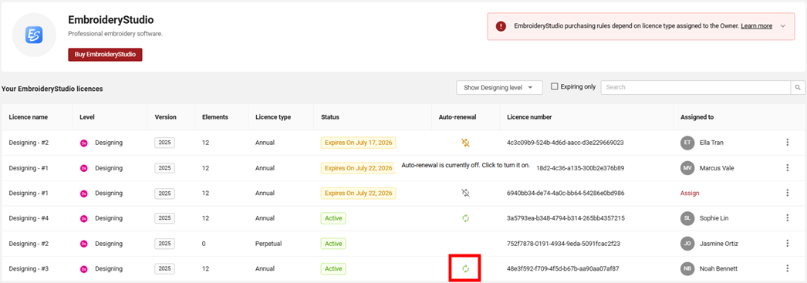Open the Learn more link

[x=757, y=25]
